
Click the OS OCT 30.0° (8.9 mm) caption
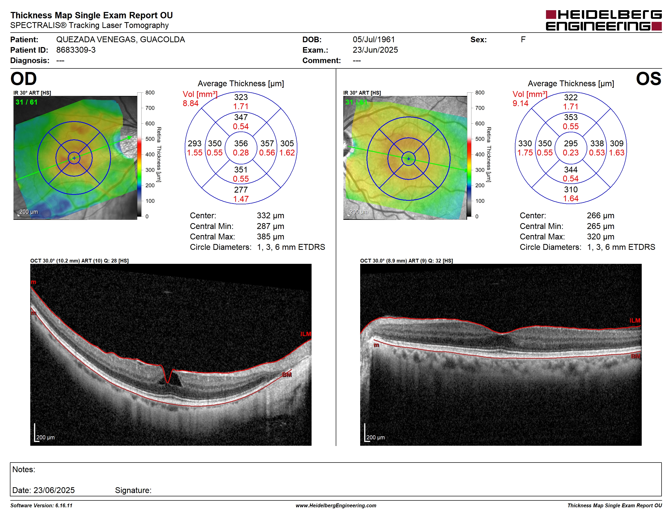[x=407, y=261]
